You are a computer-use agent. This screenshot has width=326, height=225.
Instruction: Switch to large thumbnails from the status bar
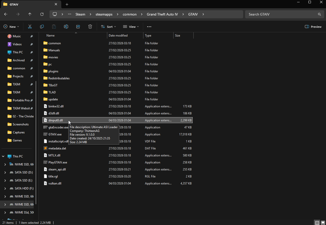(322, 222)
